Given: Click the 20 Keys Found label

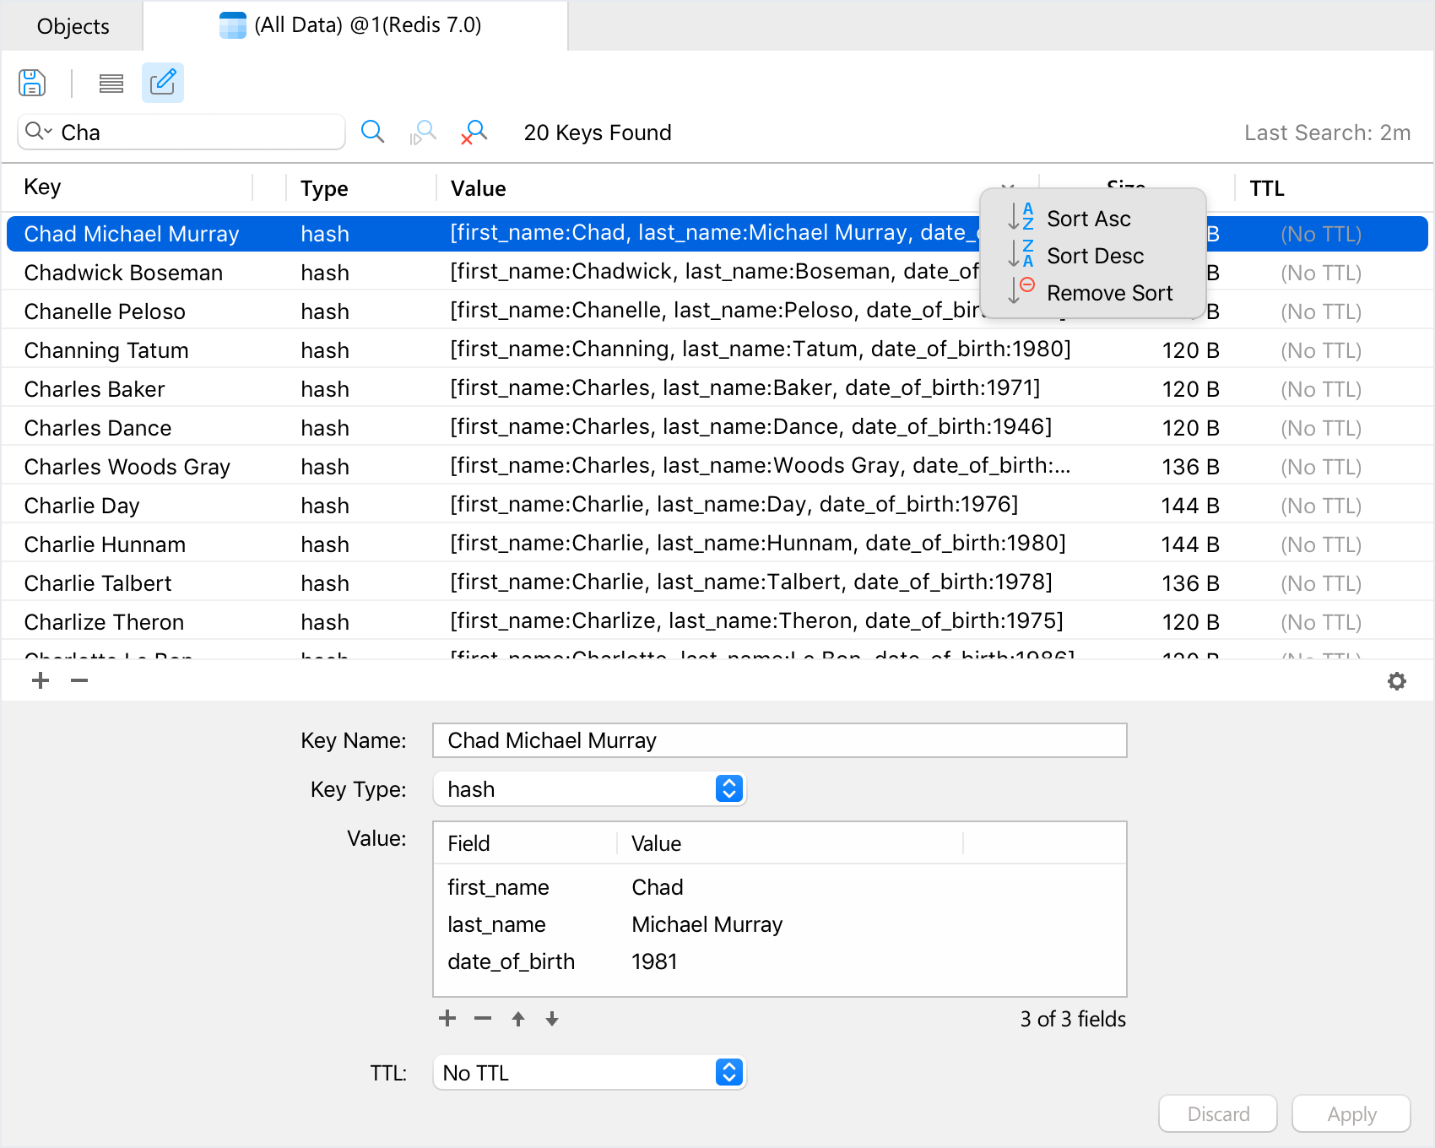Looking at the screenshot, I should click(x=598, y=133).
